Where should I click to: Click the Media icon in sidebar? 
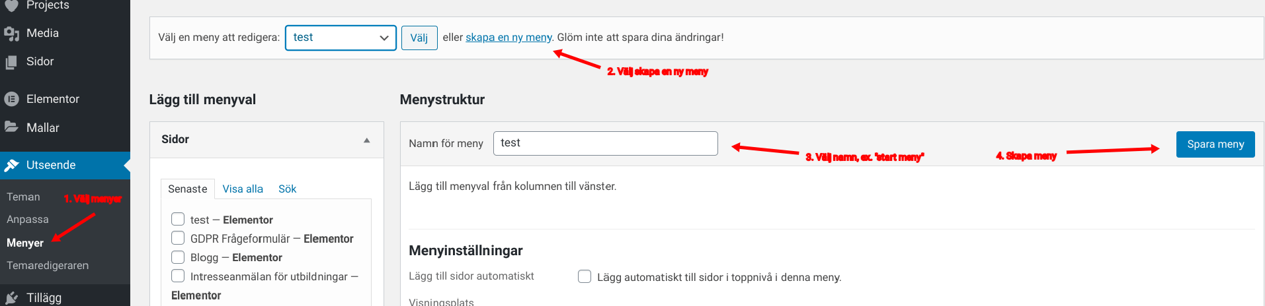coord(11,34)
